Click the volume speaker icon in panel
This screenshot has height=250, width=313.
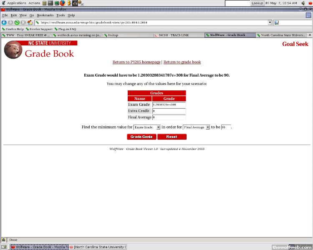[303, 3]
